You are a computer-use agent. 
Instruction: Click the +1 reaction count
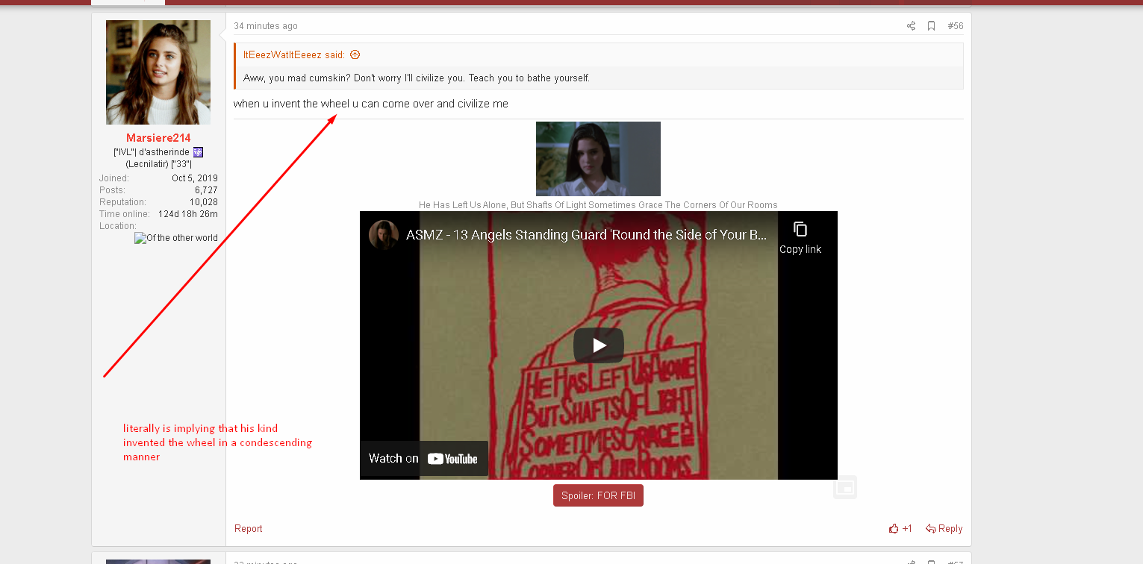(x=907, y=529)
